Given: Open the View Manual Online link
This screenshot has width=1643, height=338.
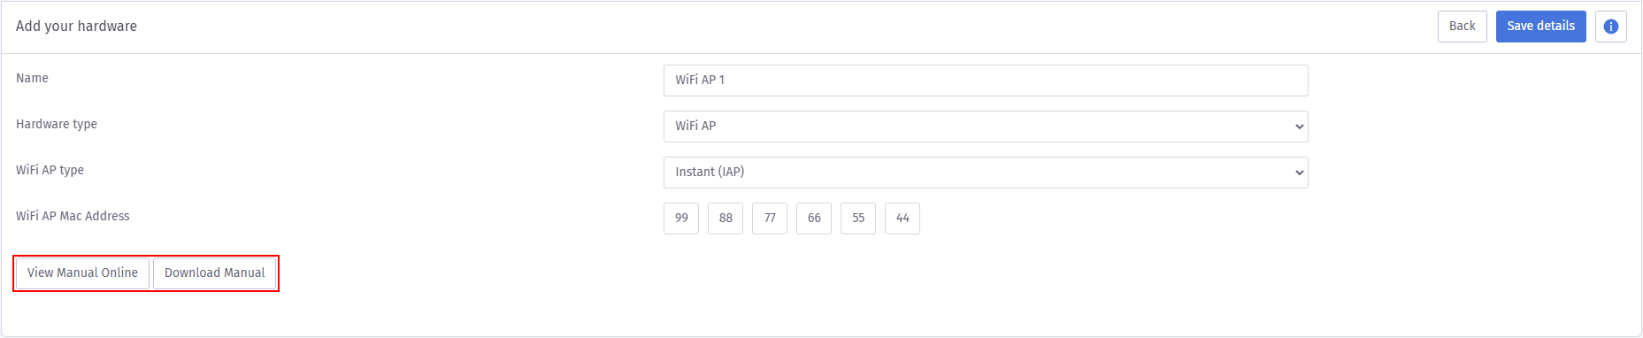Looking at the screenshot, I should coord(82,273).
